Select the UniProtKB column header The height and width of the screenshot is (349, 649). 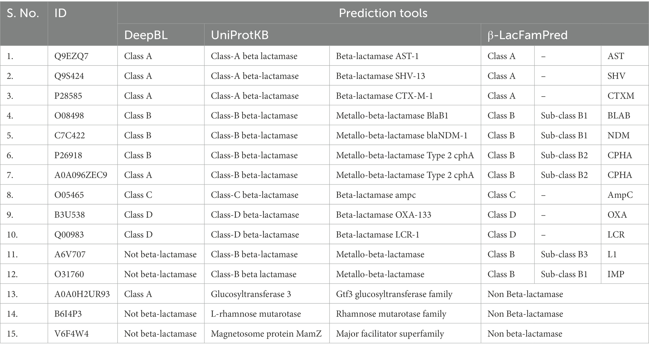pos(342,35)
